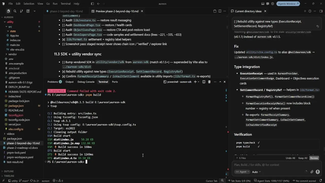Switch to the Output panel tab
The image size is (325, 183).
pyautogui.click(x=69, y=82)
